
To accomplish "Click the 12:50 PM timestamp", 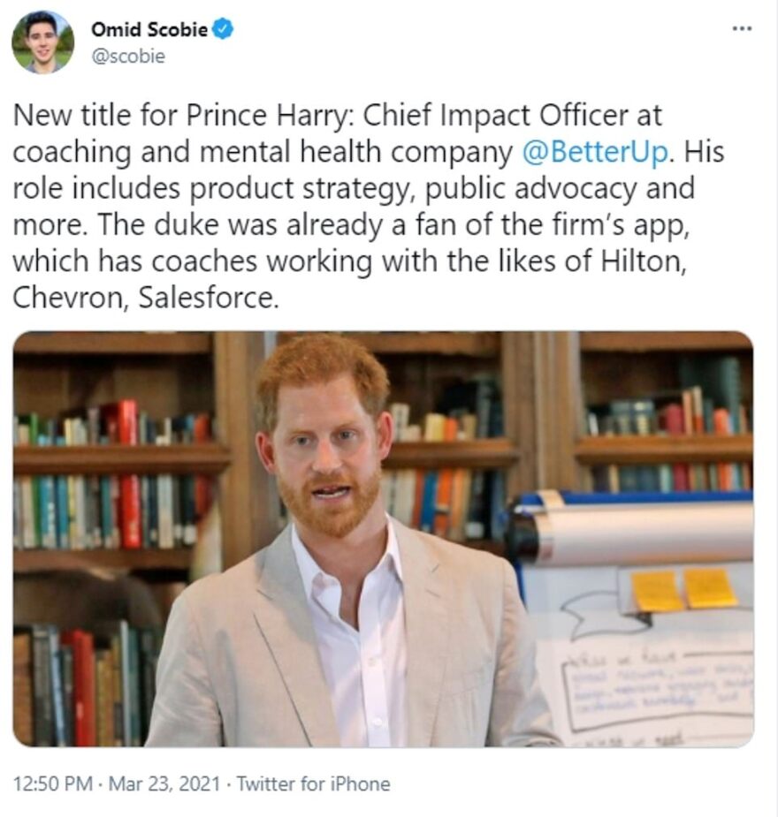I will (52, 783).
